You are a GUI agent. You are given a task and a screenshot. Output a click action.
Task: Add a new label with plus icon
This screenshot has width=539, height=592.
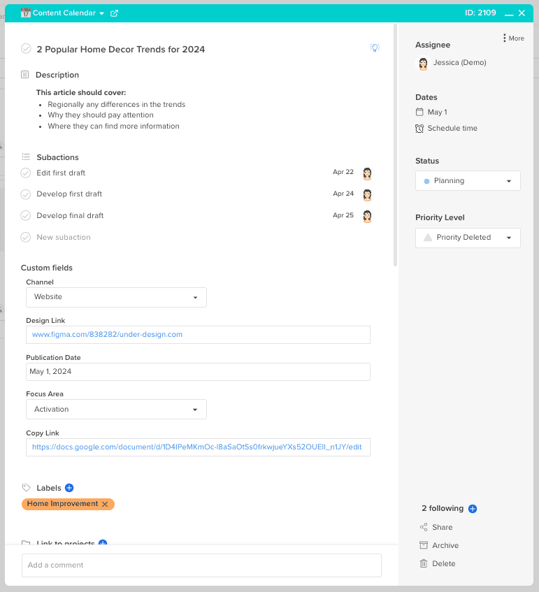pos(69,488)
